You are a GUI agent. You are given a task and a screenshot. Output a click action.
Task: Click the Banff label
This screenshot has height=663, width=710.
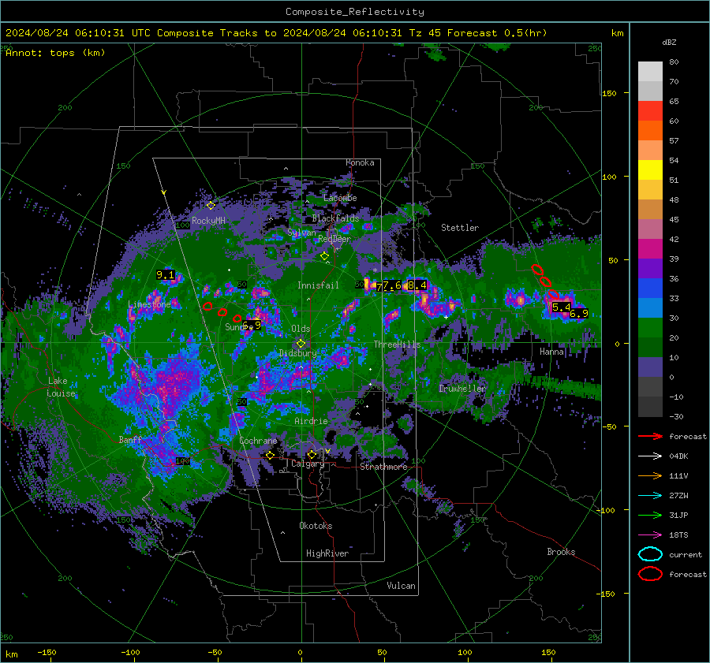(130, 439)
